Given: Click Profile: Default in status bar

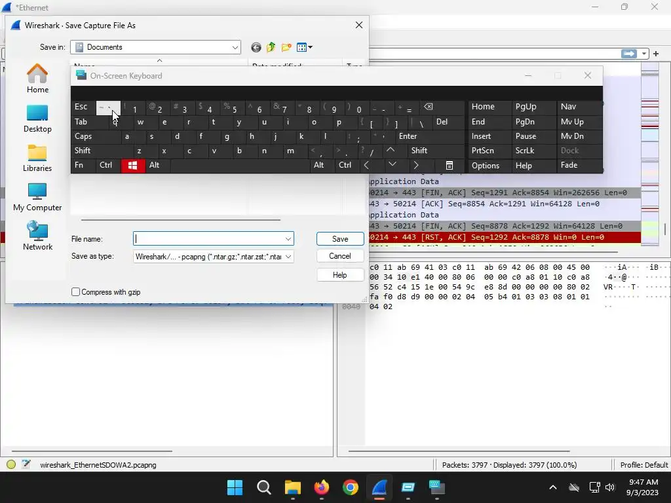Looking at the screenshot, I should [644, 465].
